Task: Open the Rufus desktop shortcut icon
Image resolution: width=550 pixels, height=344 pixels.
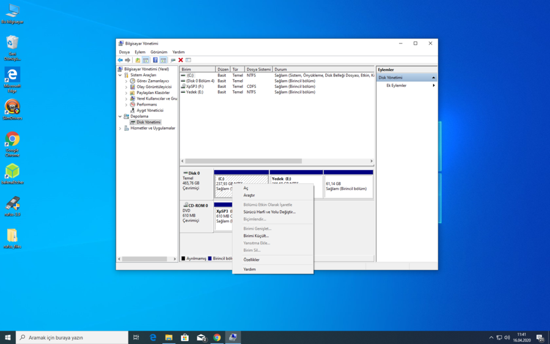Action: [12, 204]
